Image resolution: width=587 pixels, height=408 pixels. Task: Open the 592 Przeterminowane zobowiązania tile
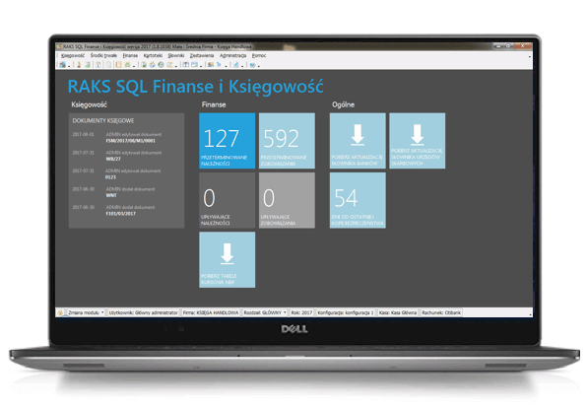(287, 141)
